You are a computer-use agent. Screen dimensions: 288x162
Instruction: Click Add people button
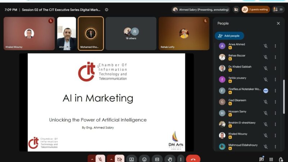(229, 36)
